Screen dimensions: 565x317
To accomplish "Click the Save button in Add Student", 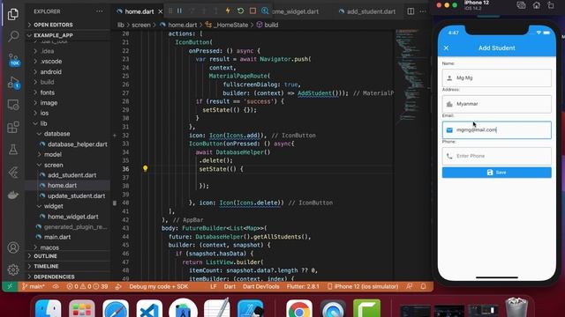I will (x=496, y=173).
